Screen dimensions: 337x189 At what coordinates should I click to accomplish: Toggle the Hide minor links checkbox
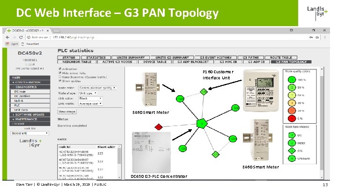(60, 73)
